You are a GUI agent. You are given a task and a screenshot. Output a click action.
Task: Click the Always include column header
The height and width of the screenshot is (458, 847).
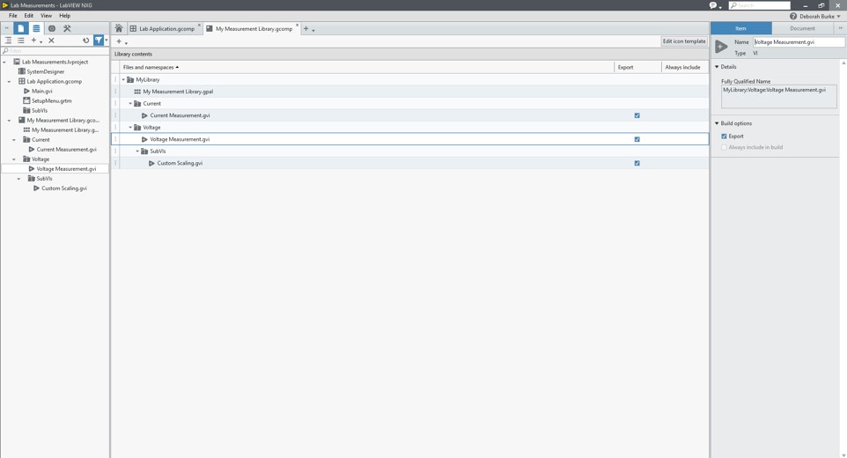pos(685,67)
